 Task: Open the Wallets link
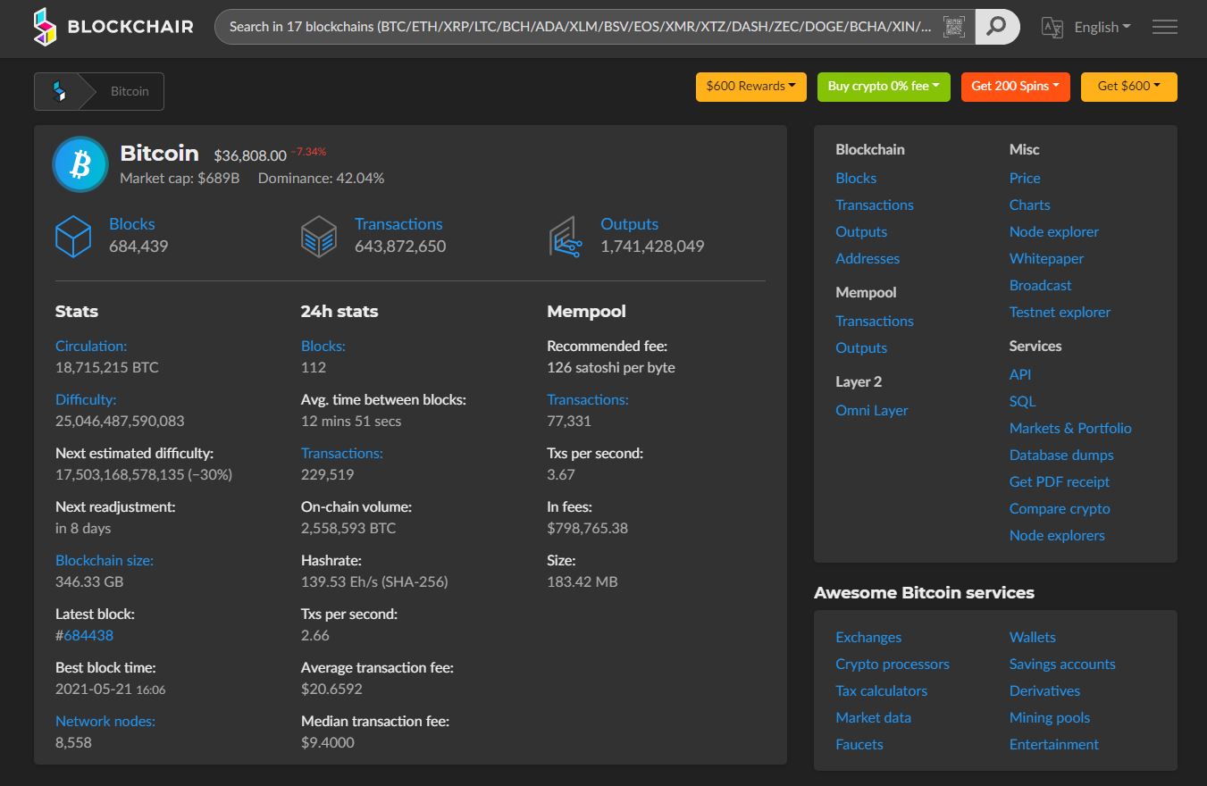click(1033, 637)
